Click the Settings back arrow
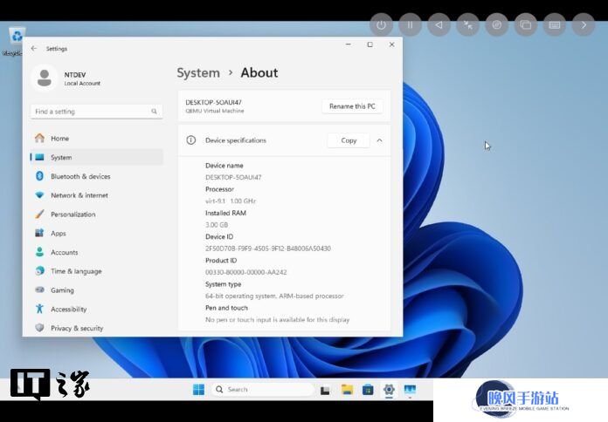Image resolution: width=608 pixels, height=422 pixels. 34,49
